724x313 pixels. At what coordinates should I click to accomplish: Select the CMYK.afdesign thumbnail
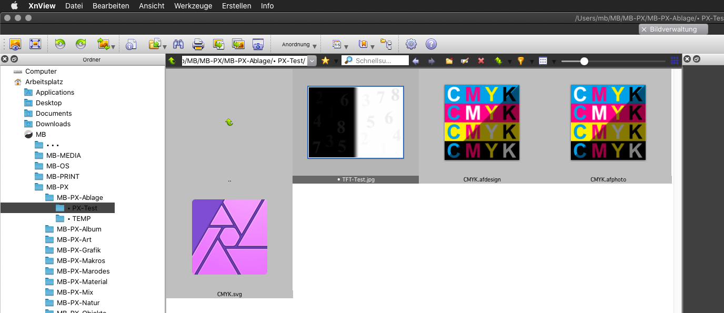(x=482, y=122)
